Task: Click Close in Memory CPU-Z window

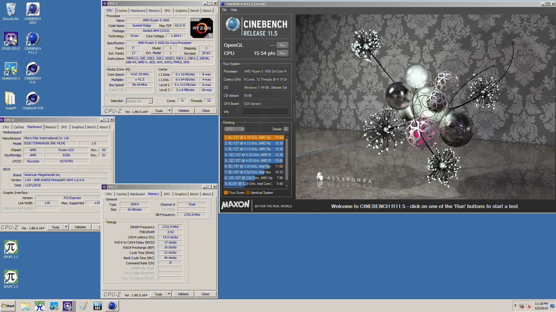Action: tap(205, 294)
